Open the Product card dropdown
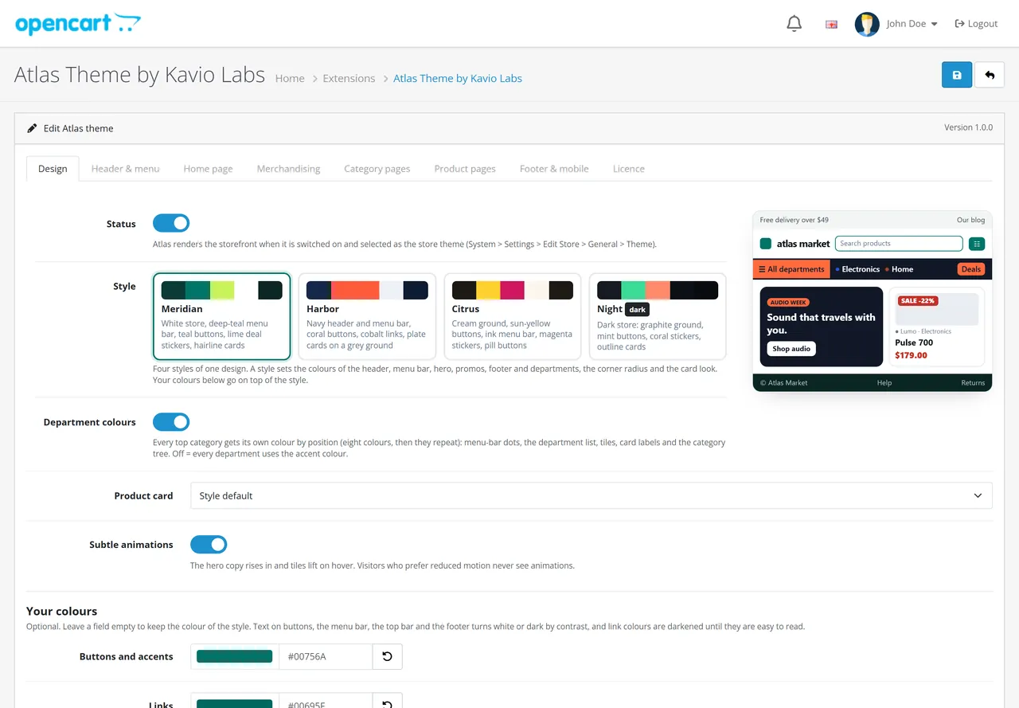This screenshot has width=1019, height=708. point(591,495)
